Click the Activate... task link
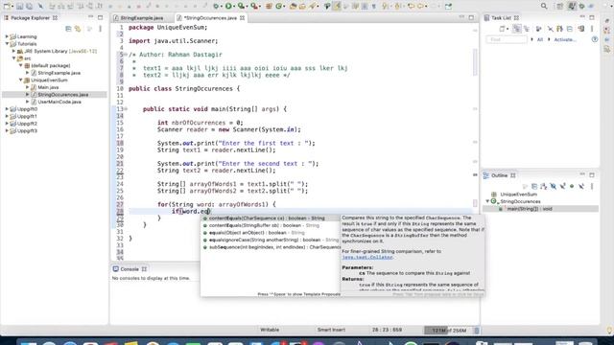This screenshot has height=345, width=614. tap(565, 39)
